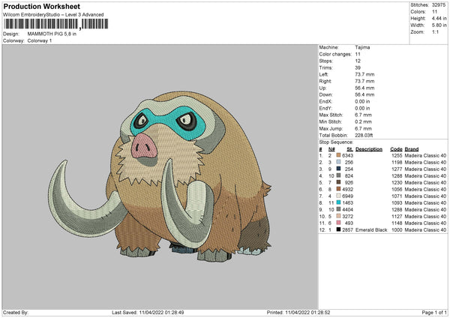Click the thread code 1000
The width and height of the screenshot is (450, 318).
tap(397, 230)
